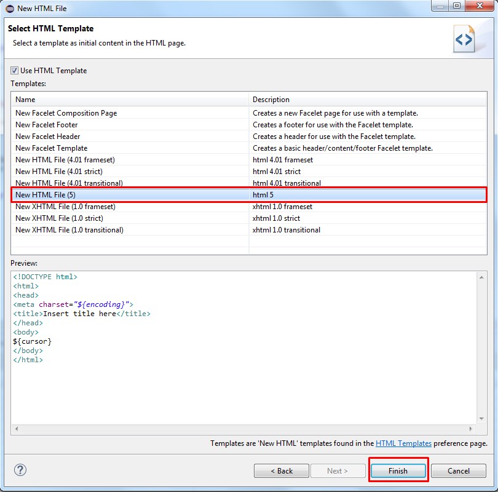Image resolution: width=498 pixels, height=492 pixels.
Task: Uncheck Use HTML Template checkbox
Action: pos(14,70)
